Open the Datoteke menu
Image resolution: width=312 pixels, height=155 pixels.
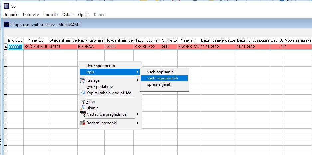click(31, 15)
